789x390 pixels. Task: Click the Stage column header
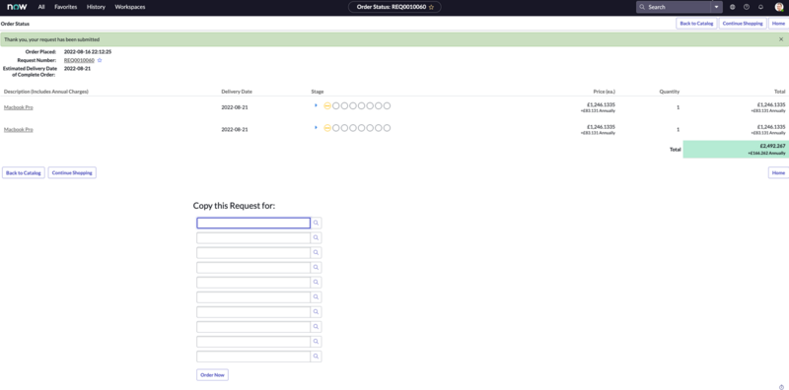pyautogui.click(x=318, y=92)
